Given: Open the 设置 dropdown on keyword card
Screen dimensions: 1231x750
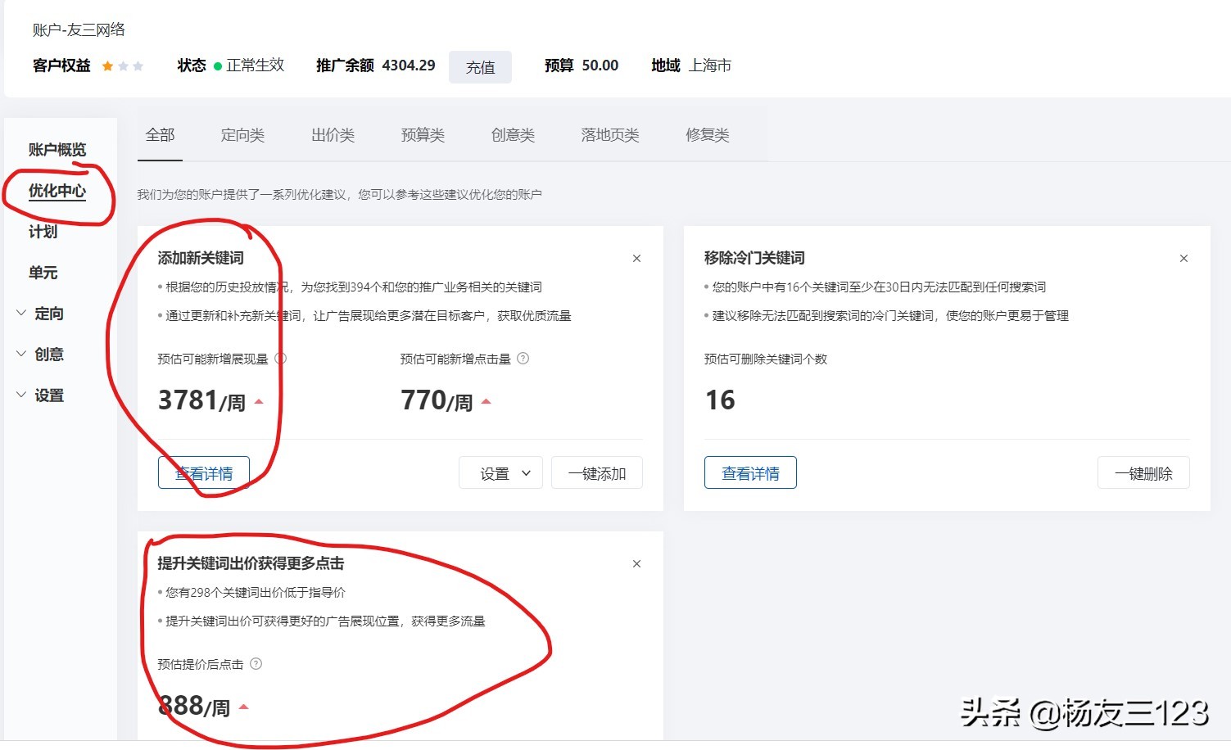Looking at the screenshot, I should point(500,472).
